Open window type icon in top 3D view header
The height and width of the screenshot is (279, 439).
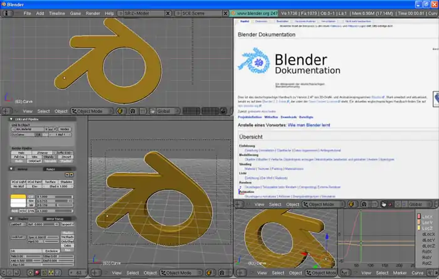click(6, 111)
